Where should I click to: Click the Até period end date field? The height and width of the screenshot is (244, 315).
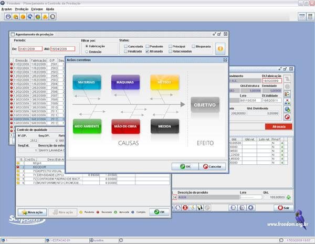click(x=62, y=49)
